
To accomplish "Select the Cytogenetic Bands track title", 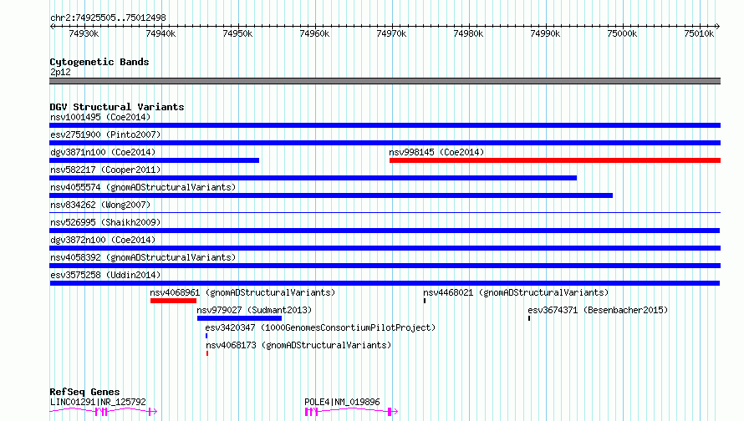I will [x=99, y=62].
